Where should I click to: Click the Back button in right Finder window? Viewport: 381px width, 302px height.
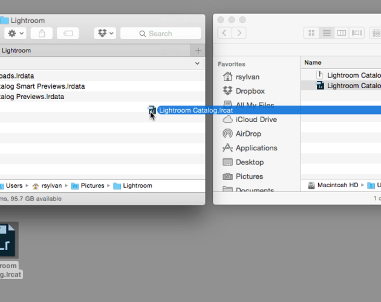(x=224, y=33)
